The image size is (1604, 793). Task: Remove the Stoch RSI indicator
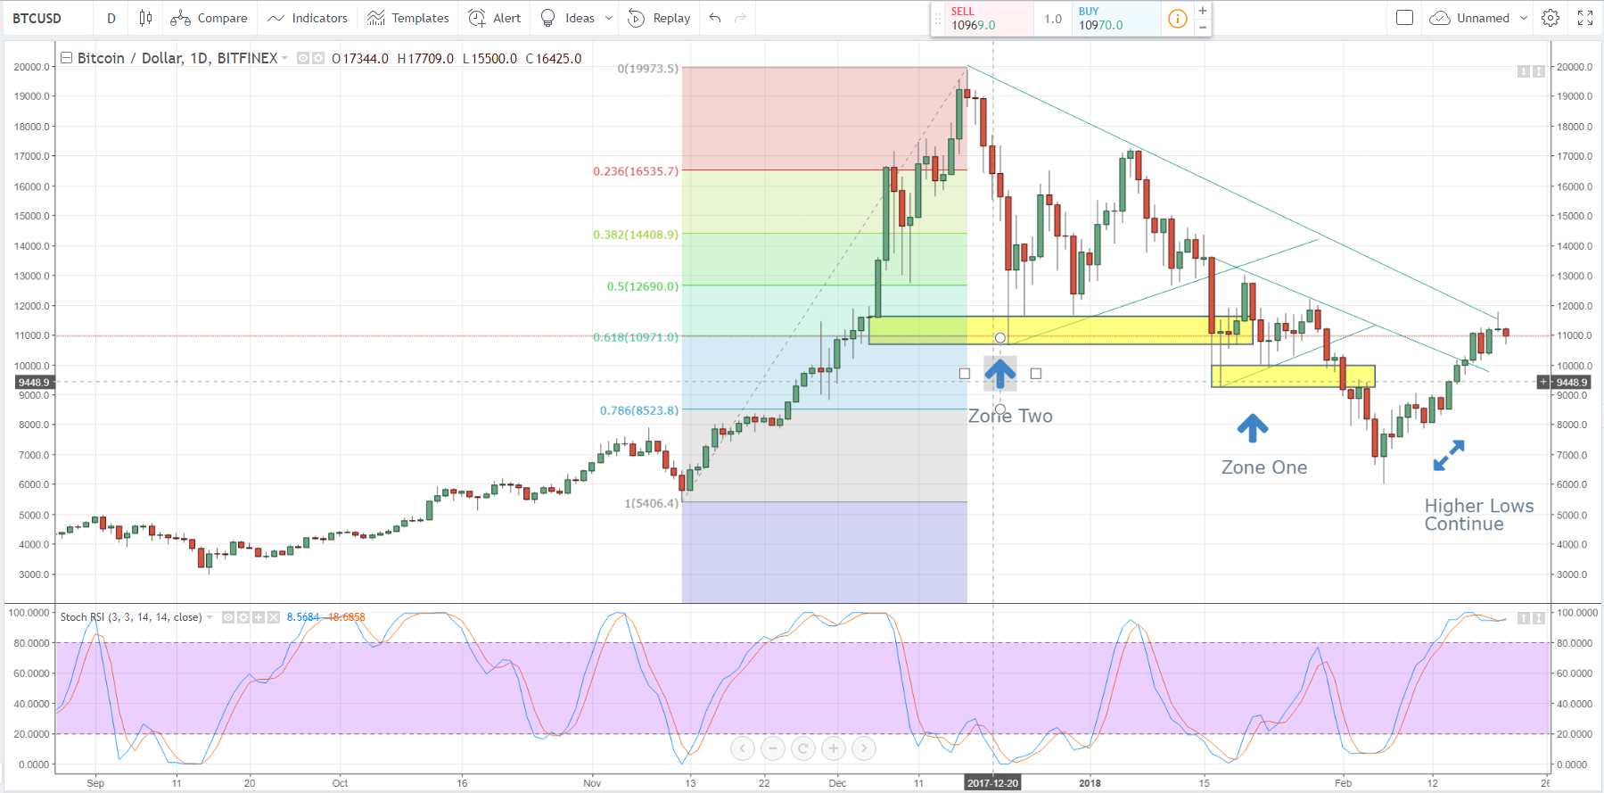[274, 617]
